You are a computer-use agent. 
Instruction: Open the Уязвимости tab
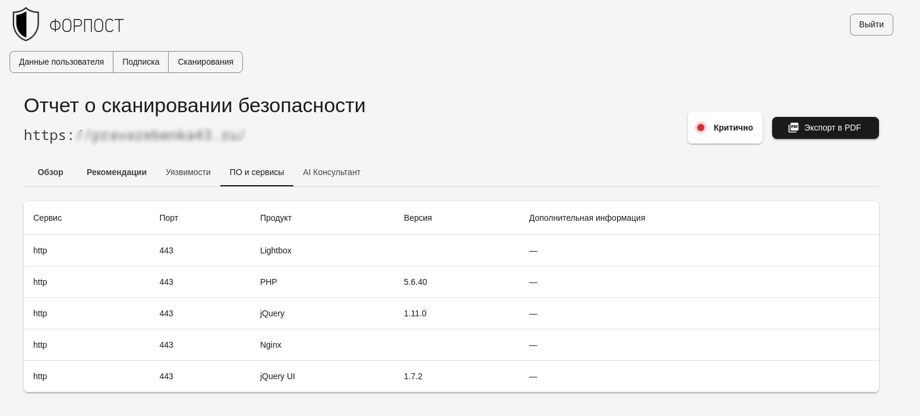point(188,172)
